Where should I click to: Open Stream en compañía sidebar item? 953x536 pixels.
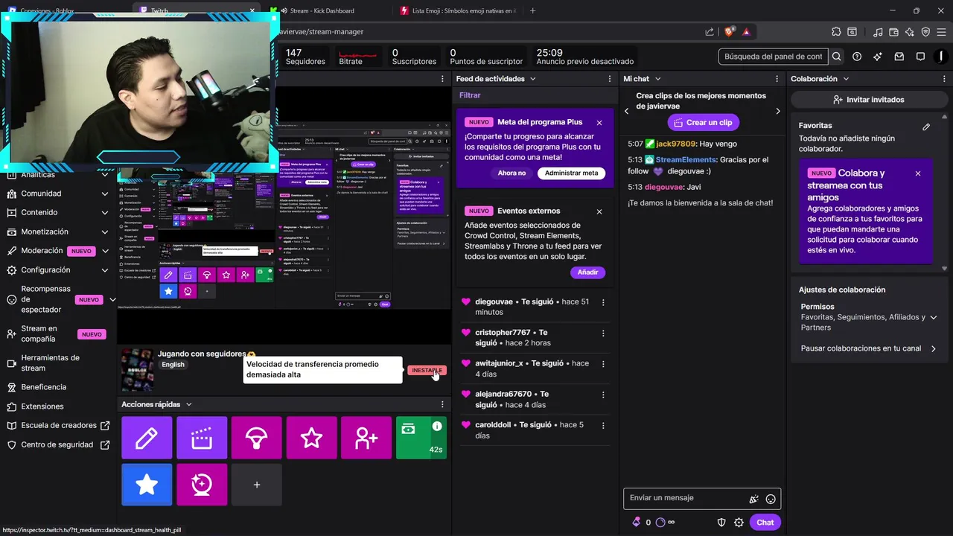pos(57,334)
